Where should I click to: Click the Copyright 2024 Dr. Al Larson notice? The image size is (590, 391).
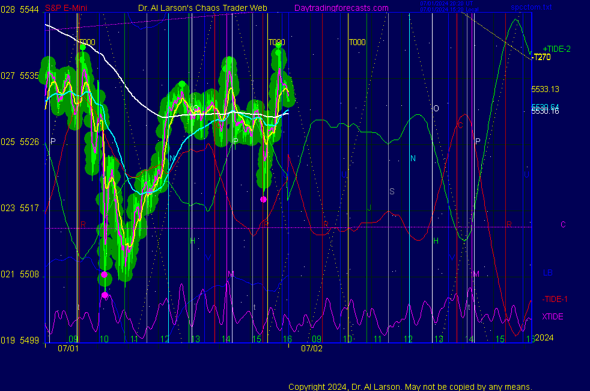coord(410,386)
